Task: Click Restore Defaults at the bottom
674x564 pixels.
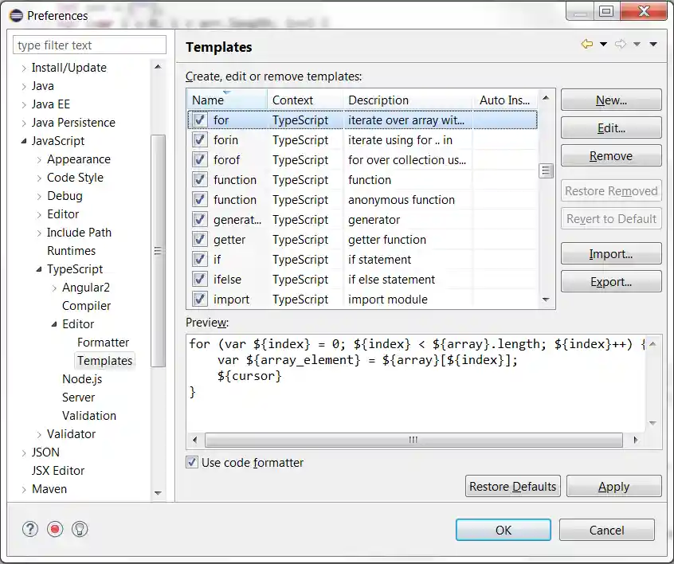Action: click(512, 486)
